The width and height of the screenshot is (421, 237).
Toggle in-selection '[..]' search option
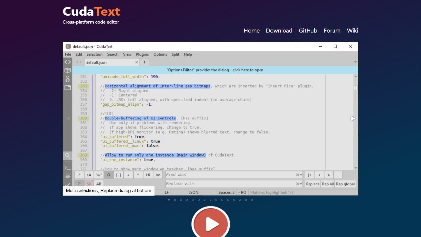118,175
